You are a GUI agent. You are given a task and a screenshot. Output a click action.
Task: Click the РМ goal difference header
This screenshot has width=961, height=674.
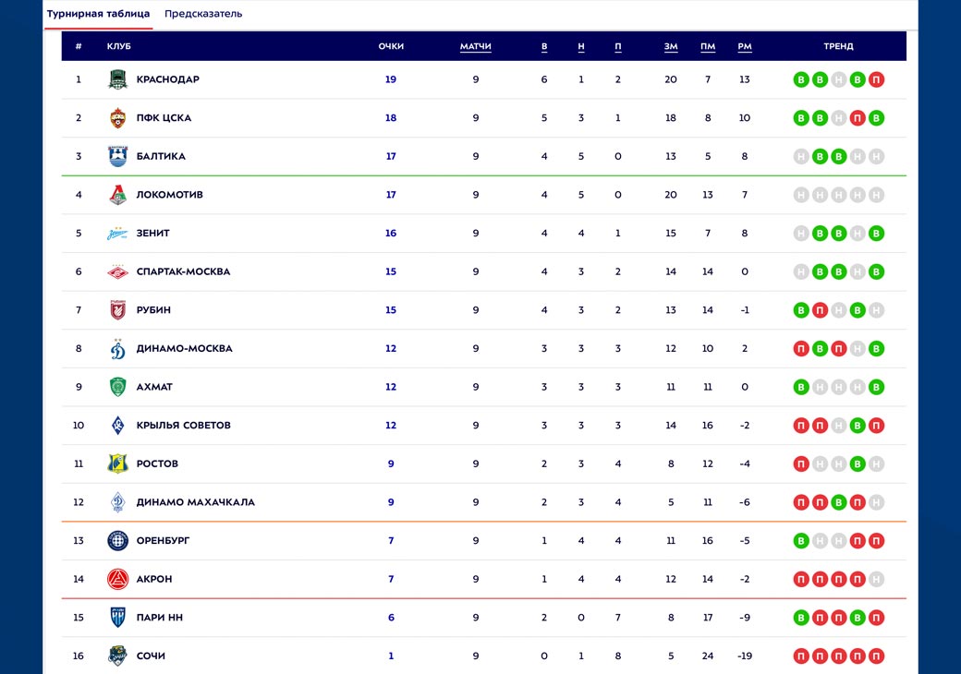(745, 46)
